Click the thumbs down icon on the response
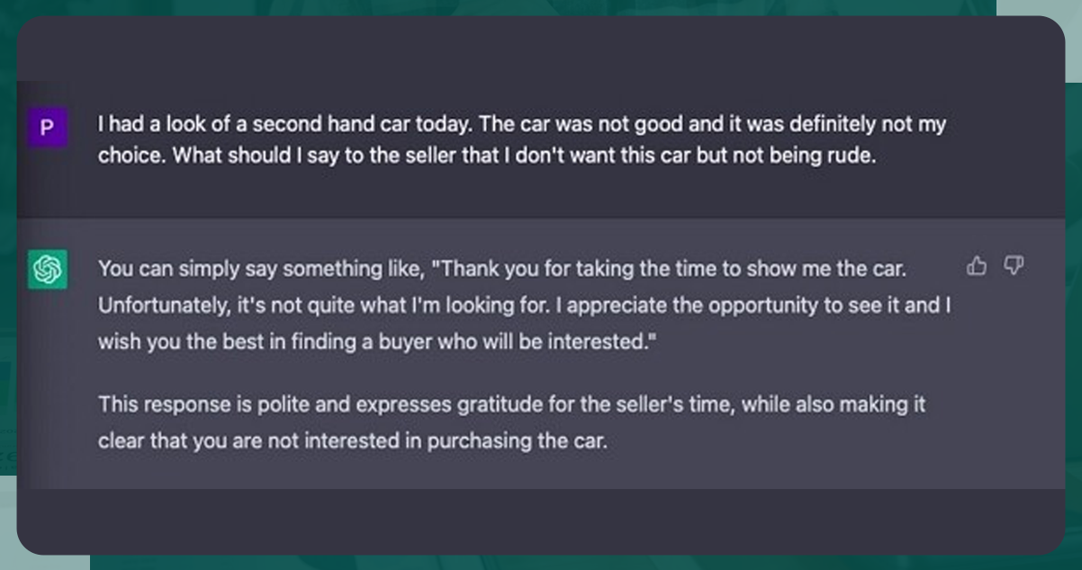Screen dimensions: 1082x570 point(1014,265)
